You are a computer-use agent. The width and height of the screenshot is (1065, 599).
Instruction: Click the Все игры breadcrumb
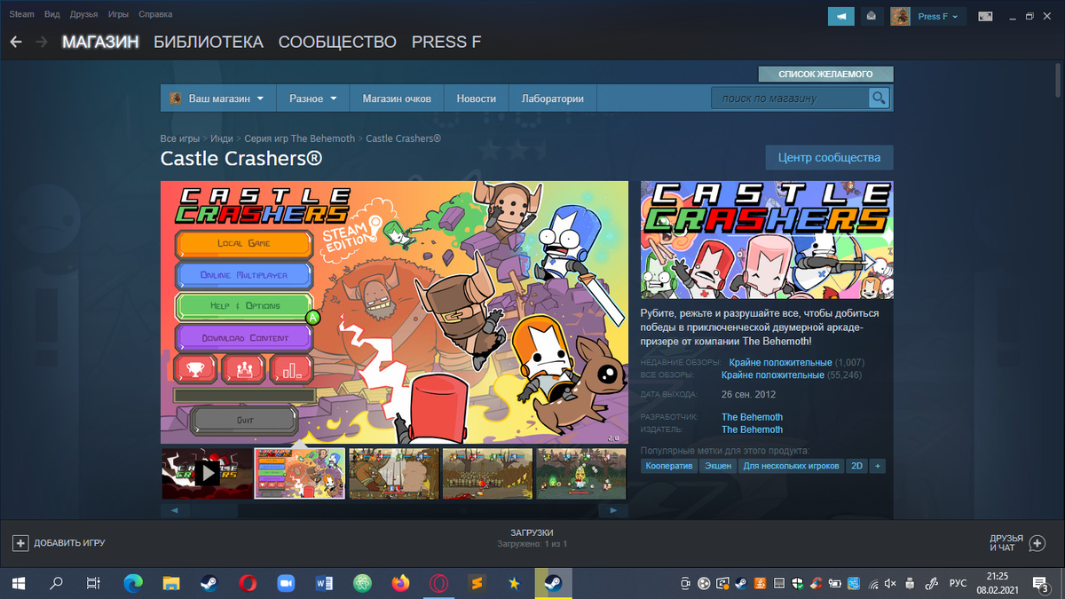(x=180, y=138)
